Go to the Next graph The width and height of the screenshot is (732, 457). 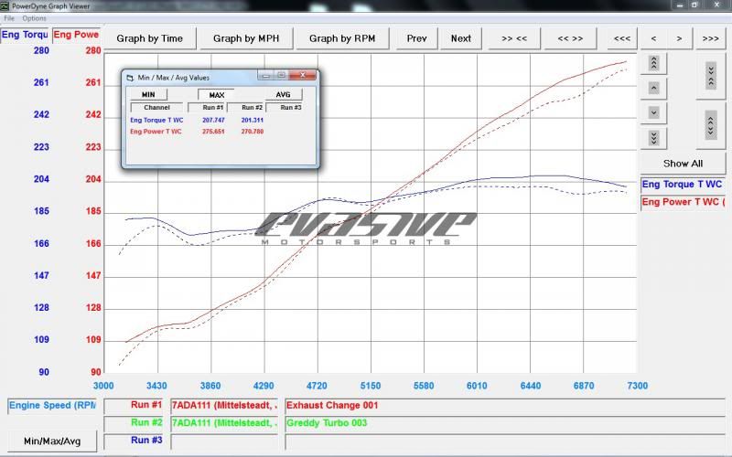461,38
